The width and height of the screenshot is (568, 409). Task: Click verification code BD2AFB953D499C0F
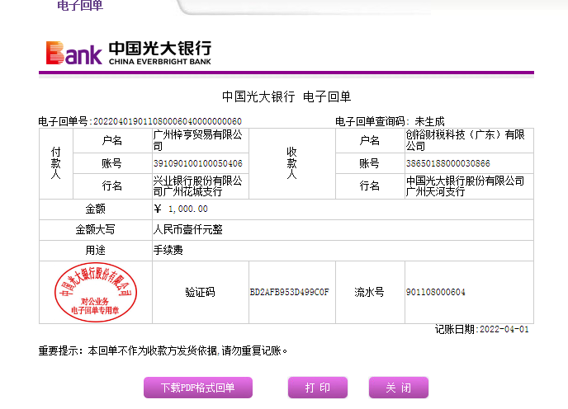click(x=290, y=292)
